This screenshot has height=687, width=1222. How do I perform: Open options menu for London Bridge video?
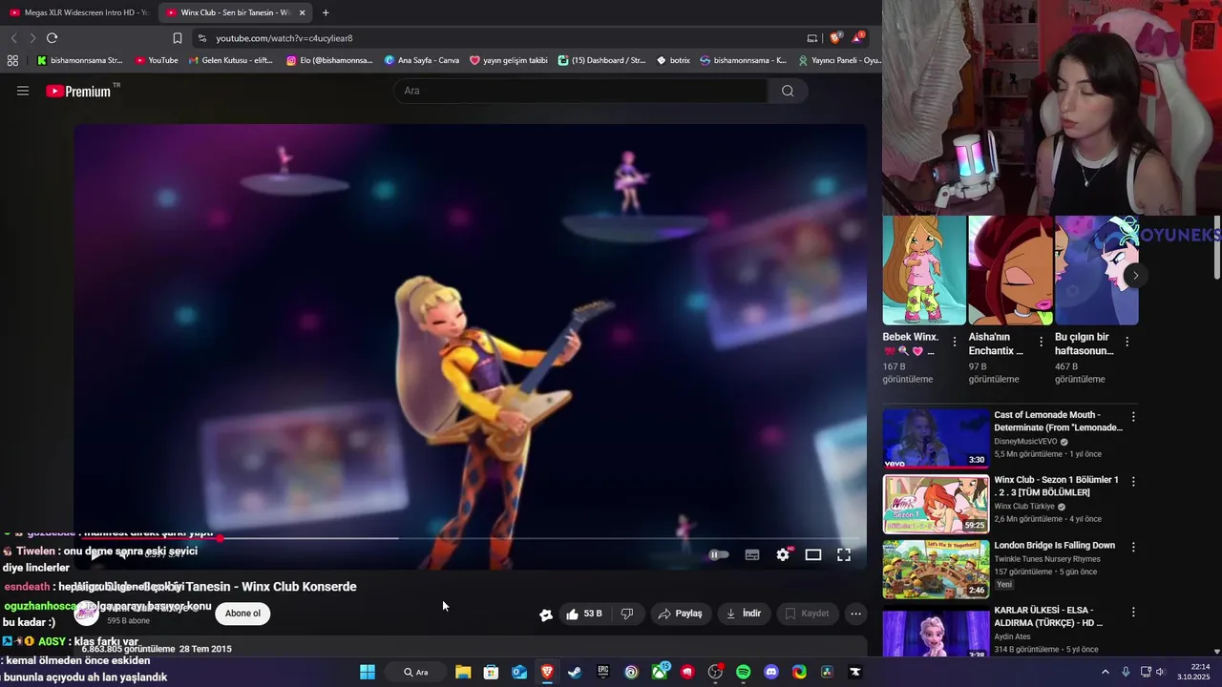(x=1133, y=548)
